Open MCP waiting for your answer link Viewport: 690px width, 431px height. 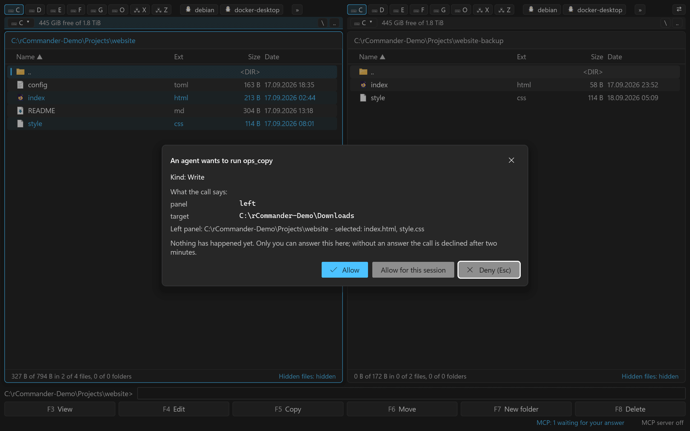point(580,423)
